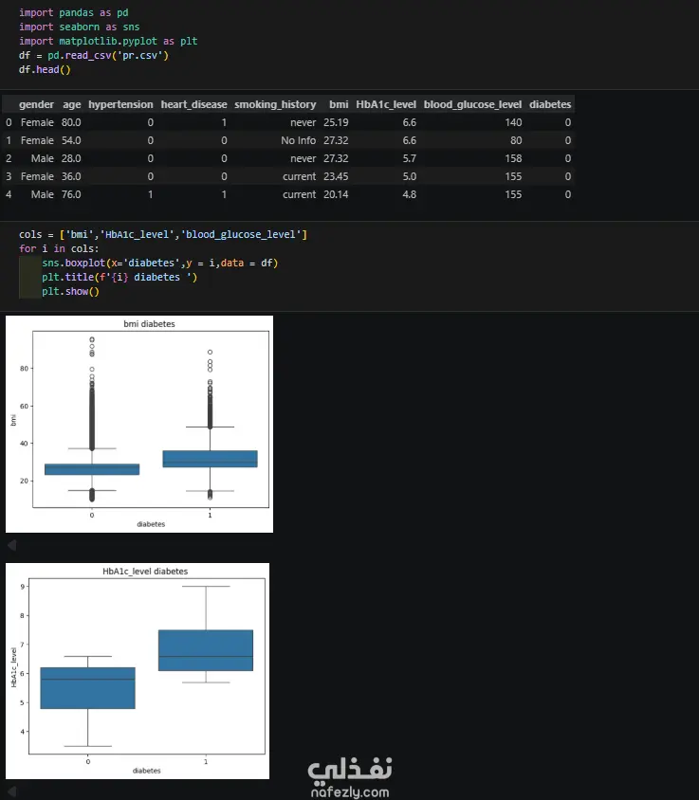Click the arrow icon below the HbA1c boxplot
This screenshot has width=699, height=800.
(11, 791)
